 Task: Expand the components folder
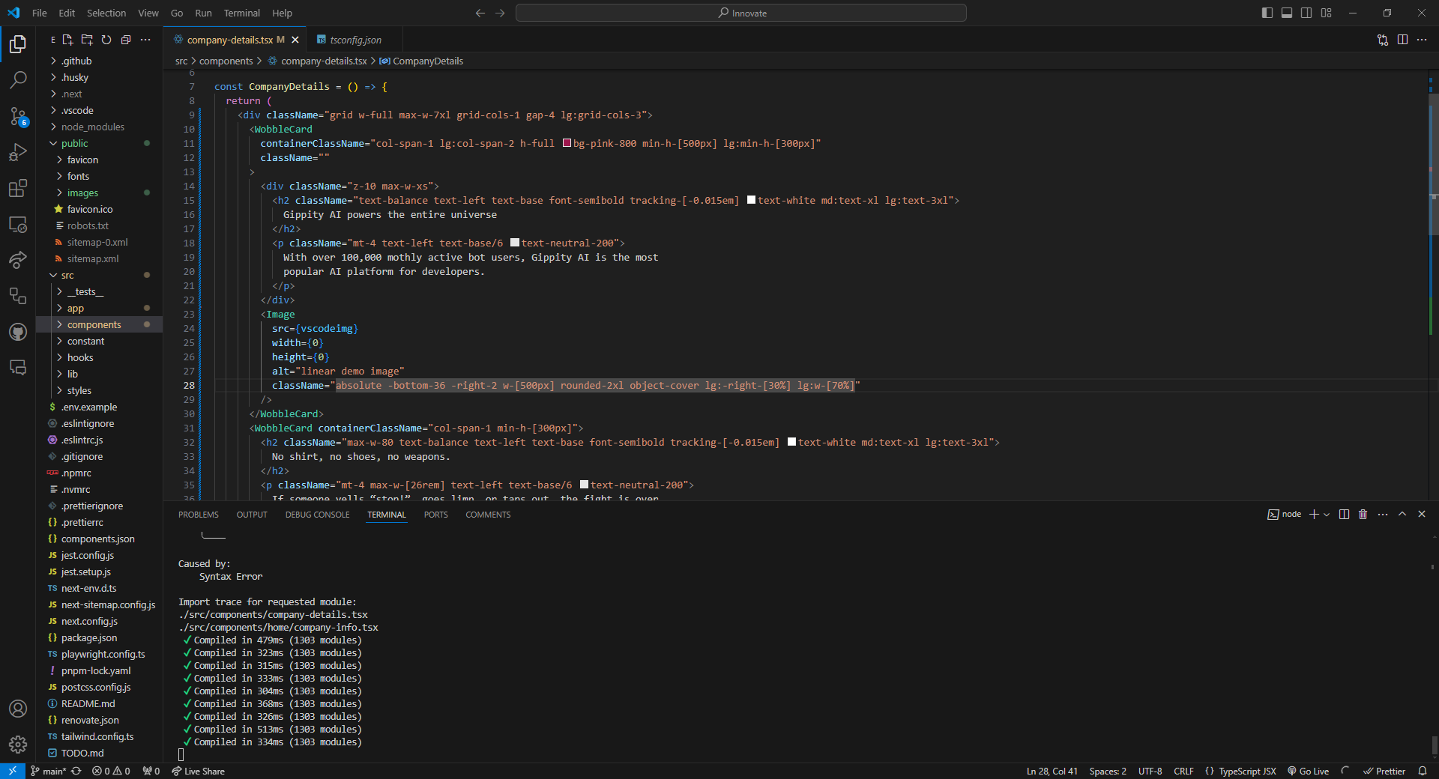pos(94,325)
